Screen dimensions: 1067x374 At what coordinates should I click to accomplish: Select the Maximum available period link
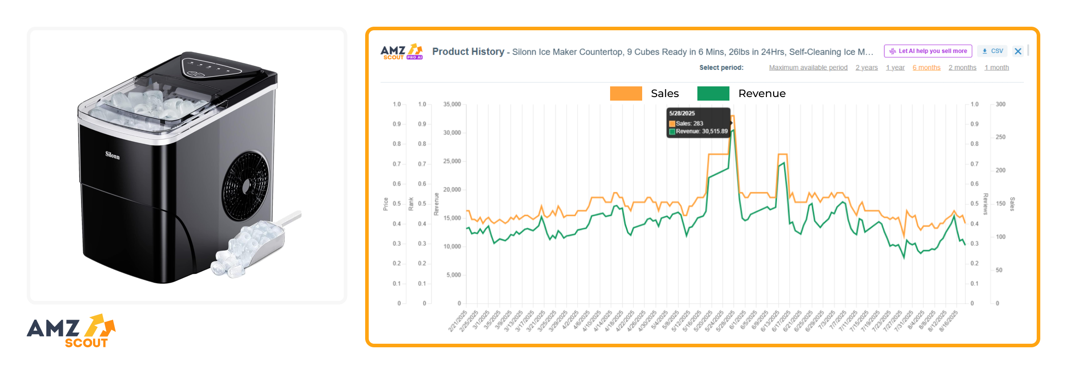pyautogui.click(x=808, y=68)
